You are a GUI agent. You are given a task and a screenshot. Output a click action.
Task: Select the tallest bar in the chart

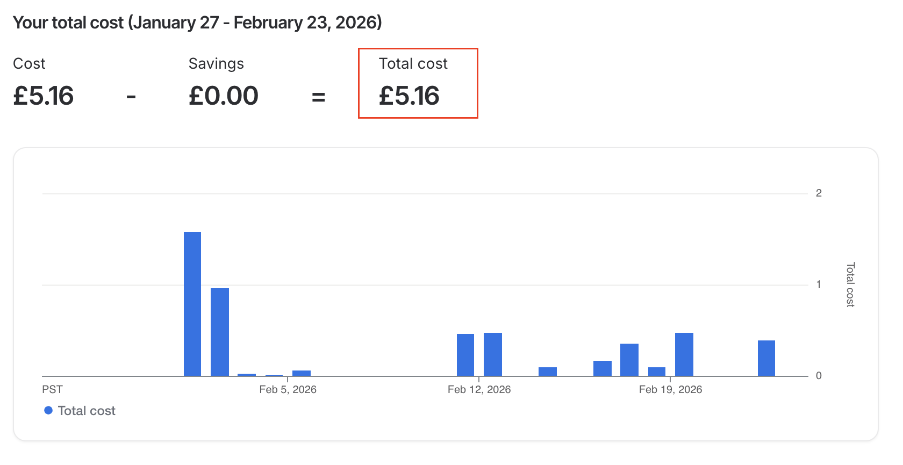pos(192,304)
